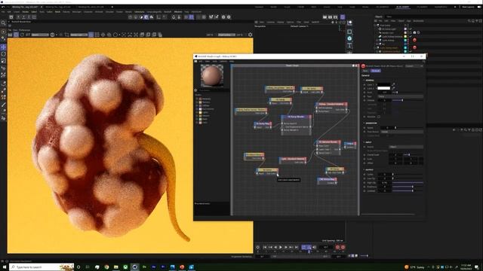Jump to the animation end
The height and width of the screenshot is (271, 483).
[297, 247]
